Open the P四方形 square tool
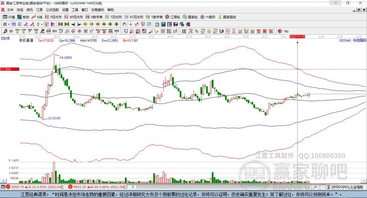 pos(53,17)
